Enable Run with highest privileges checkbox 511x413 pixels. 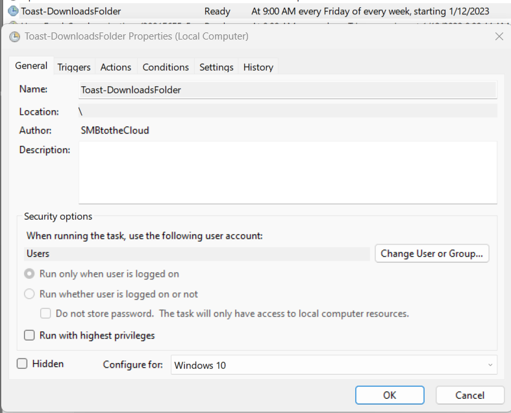pyautogui.click(x=29, y=336)
